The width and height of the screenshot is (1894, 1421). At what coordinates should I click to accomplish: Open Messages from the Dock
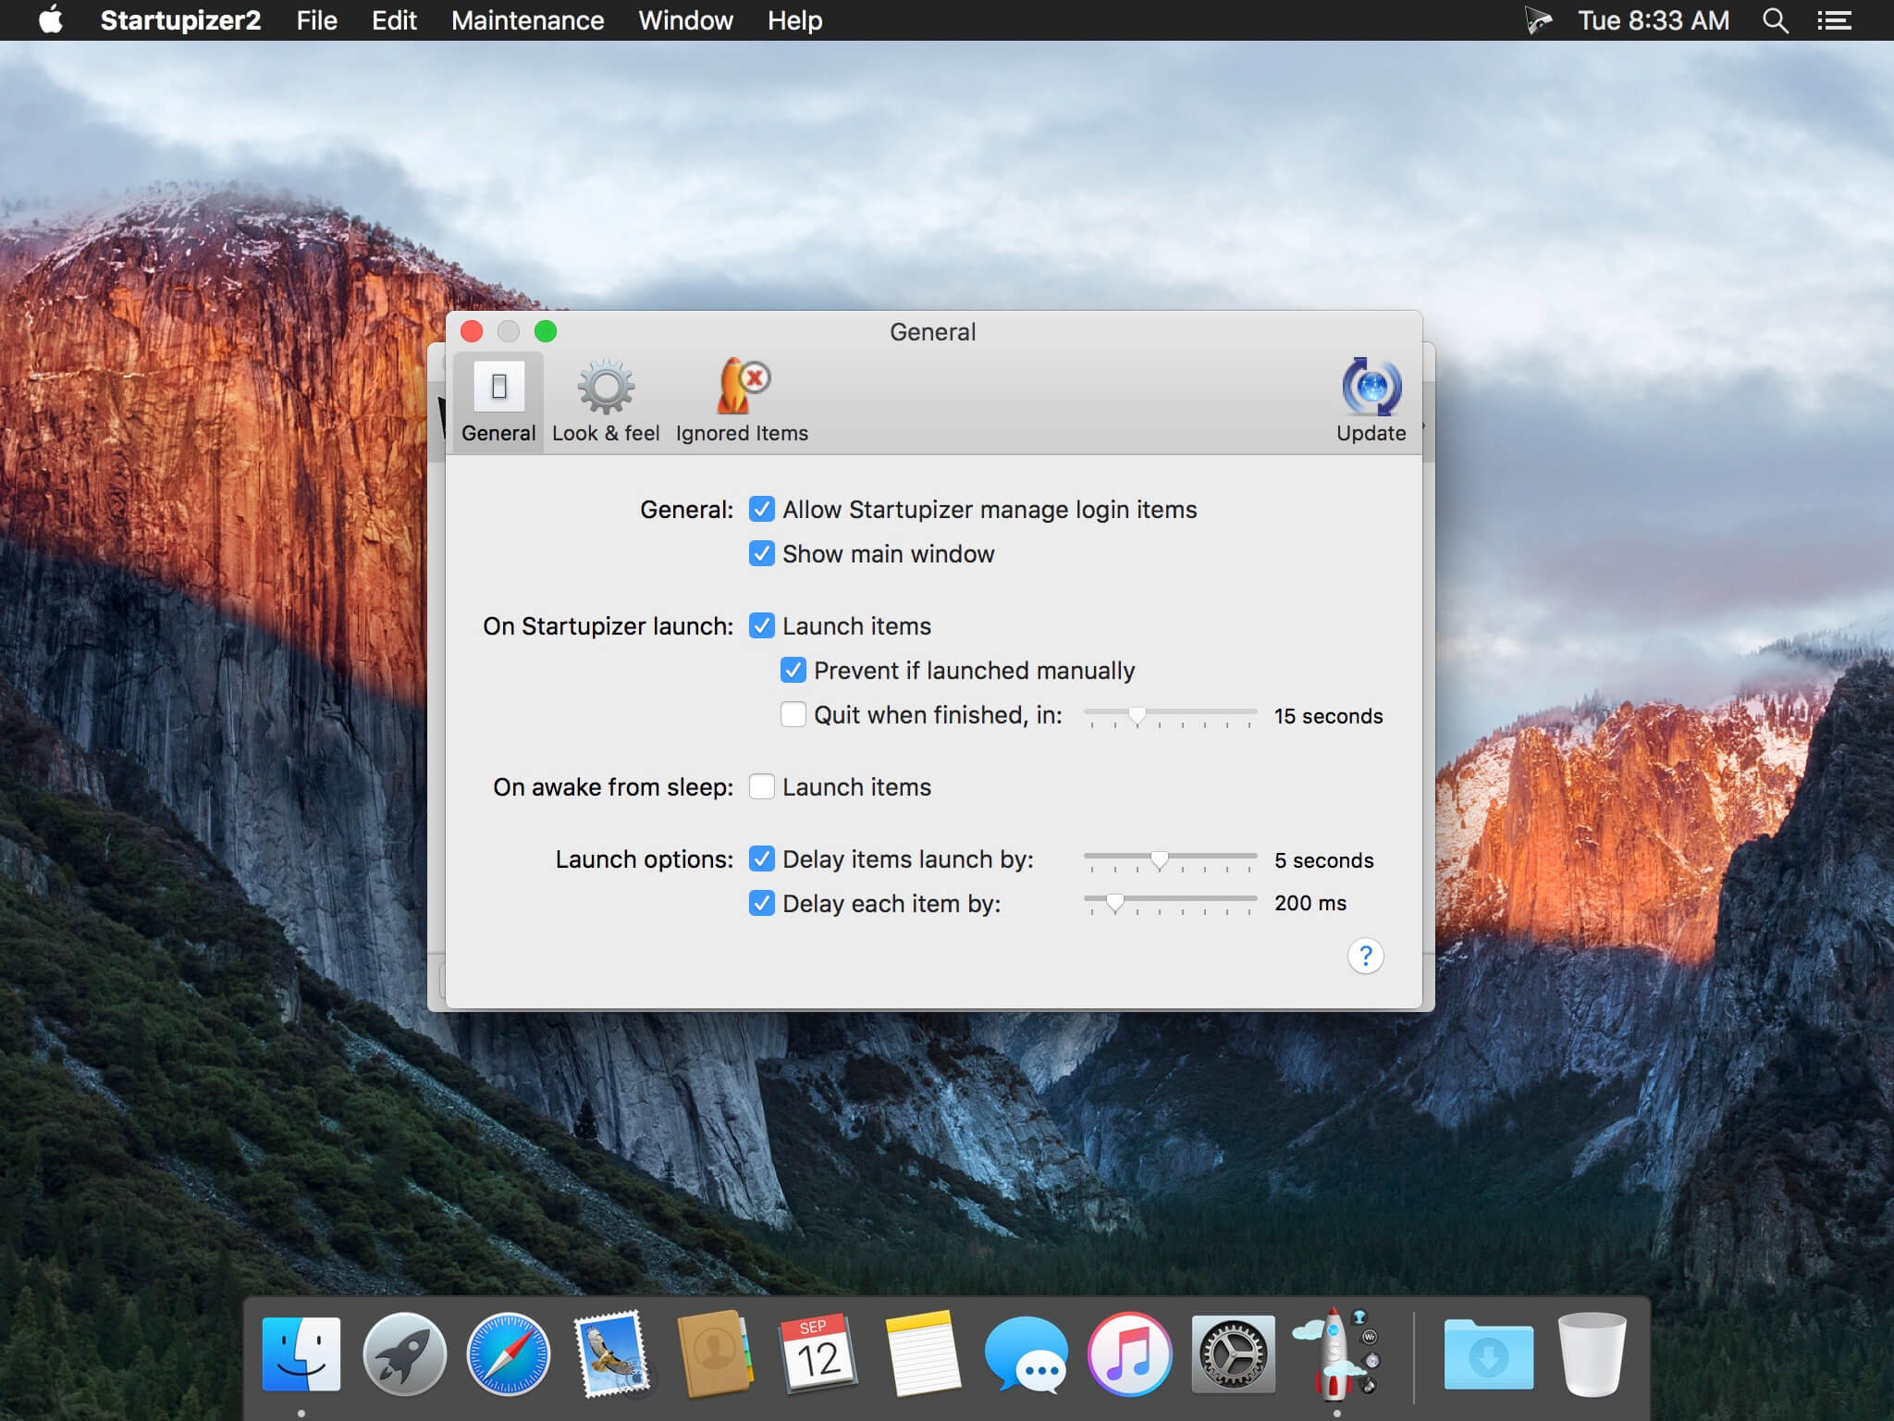point(1026,1353)
